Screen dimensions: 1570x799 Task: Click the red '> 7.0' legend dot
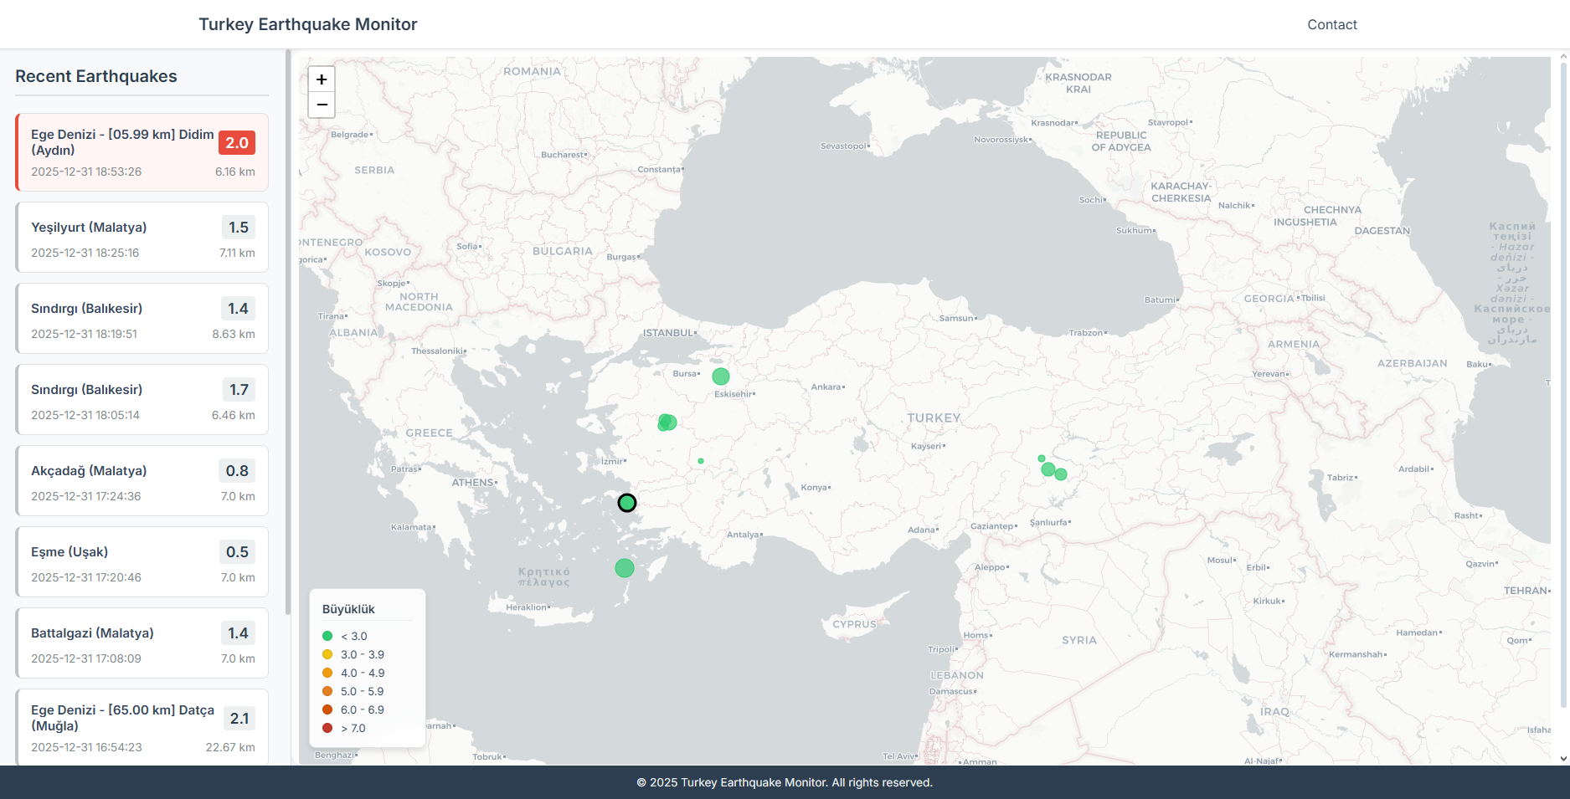tap(327, 728)
